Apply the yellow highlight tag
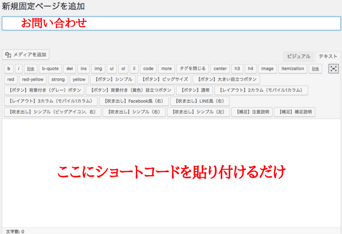The image size is (342, 234). click(x=79, y=80)
